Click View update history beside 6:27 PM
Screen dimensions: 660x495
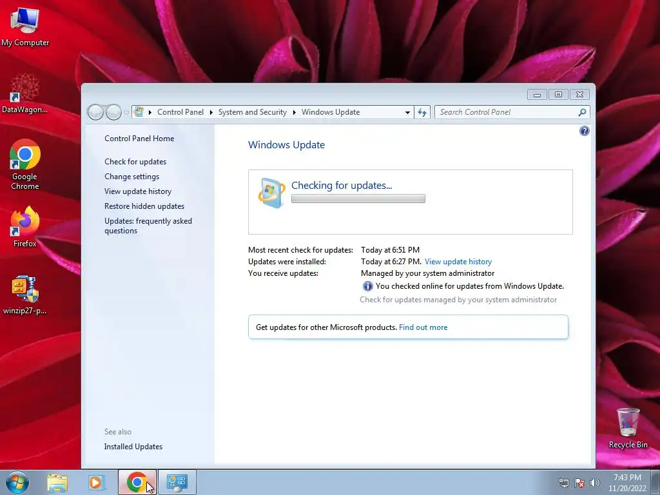pos(458,262)
